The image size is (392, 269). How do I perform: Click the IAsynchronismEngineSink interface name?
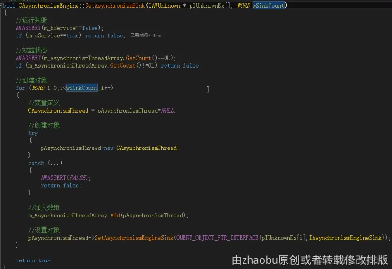(x=346, y=238)
